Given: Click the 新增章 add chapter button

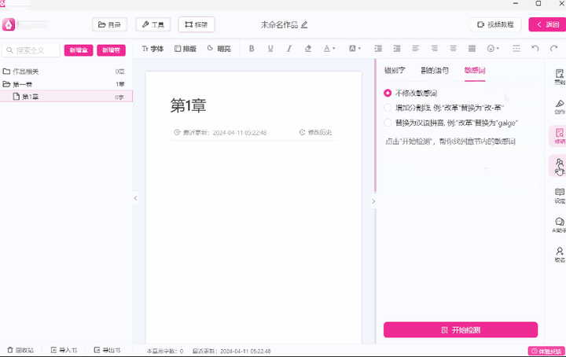Looking at the screenshot, I should point(79,50).
